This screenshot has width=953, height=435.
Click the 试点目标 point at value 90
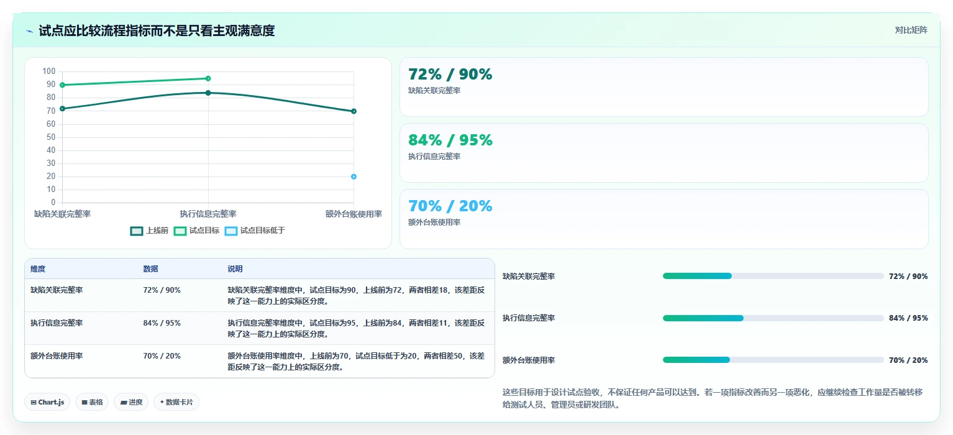point(62,85)
